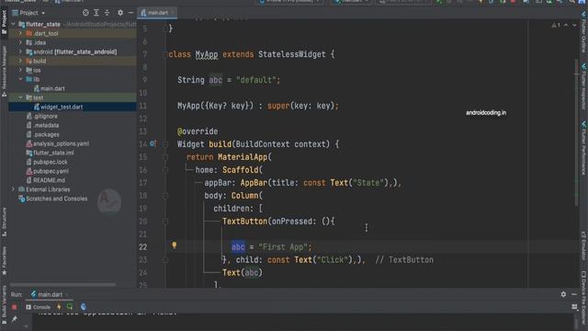Collapse the flutter_state root folder
The height and width of the screenshot is (331, 588).
tap(14, 24)
